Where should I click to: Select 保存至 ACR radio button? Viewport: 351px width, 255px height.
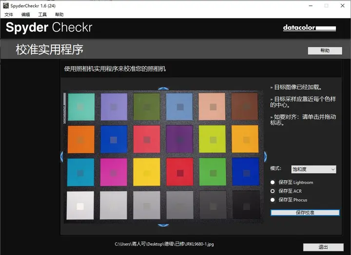tap(273, 191)
